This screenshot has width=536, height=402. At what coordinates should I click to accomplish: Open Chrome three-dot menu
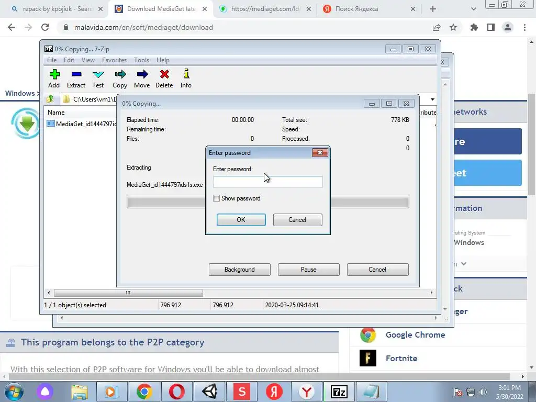pyautogui.click(x=524, y=27)
